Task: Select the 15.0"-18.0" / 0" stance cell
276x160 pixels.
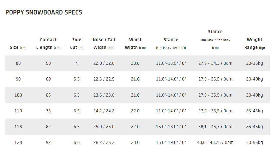Action: pos(171,127)
